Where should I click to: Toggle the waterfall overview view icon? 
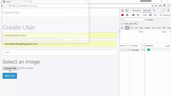(155, 15)
